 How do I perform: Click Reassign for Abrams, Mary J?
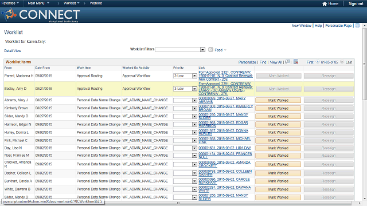tap(329, 101)
